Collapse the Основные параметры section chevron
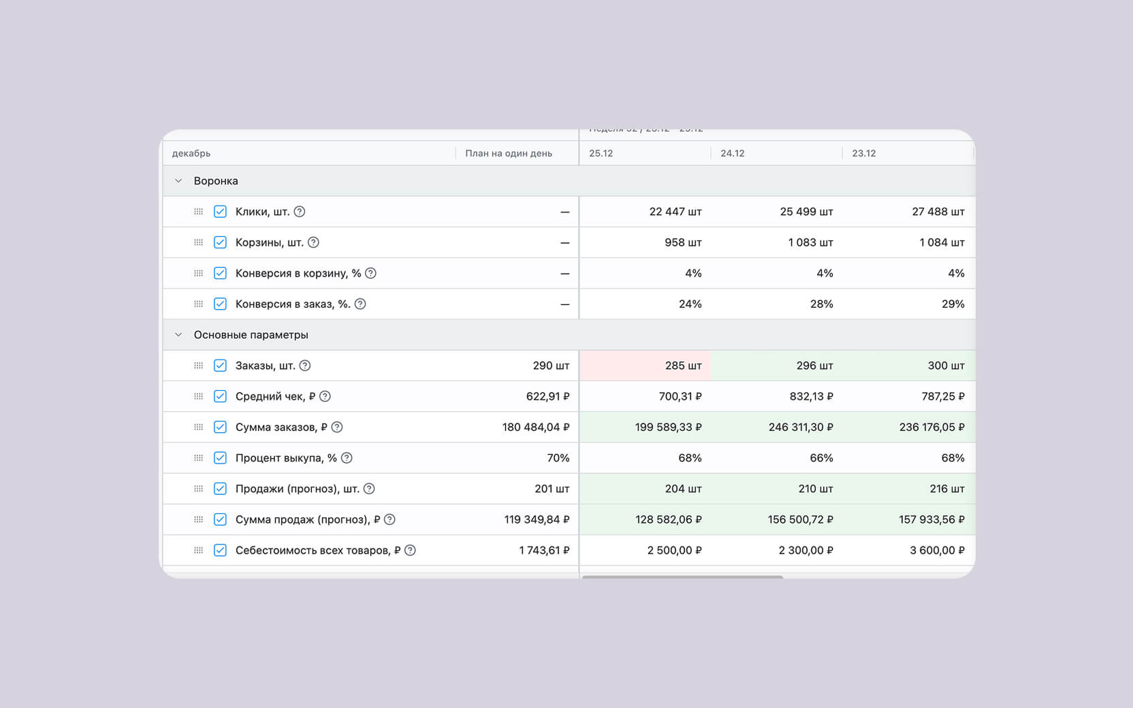Viewport: 1133px width, 708px height. [x=178, y=335]
